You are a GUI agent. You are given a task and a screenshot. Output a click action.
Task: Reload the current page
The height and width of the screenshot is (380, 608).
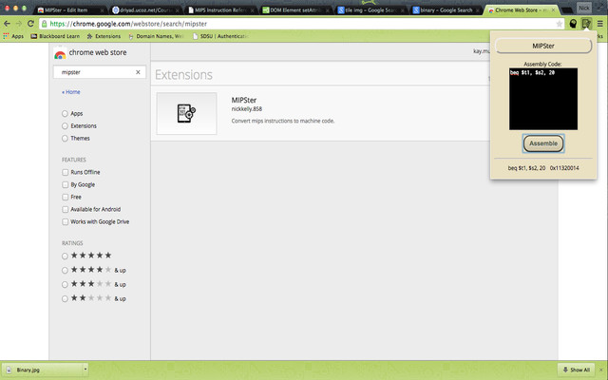point(30,24)
